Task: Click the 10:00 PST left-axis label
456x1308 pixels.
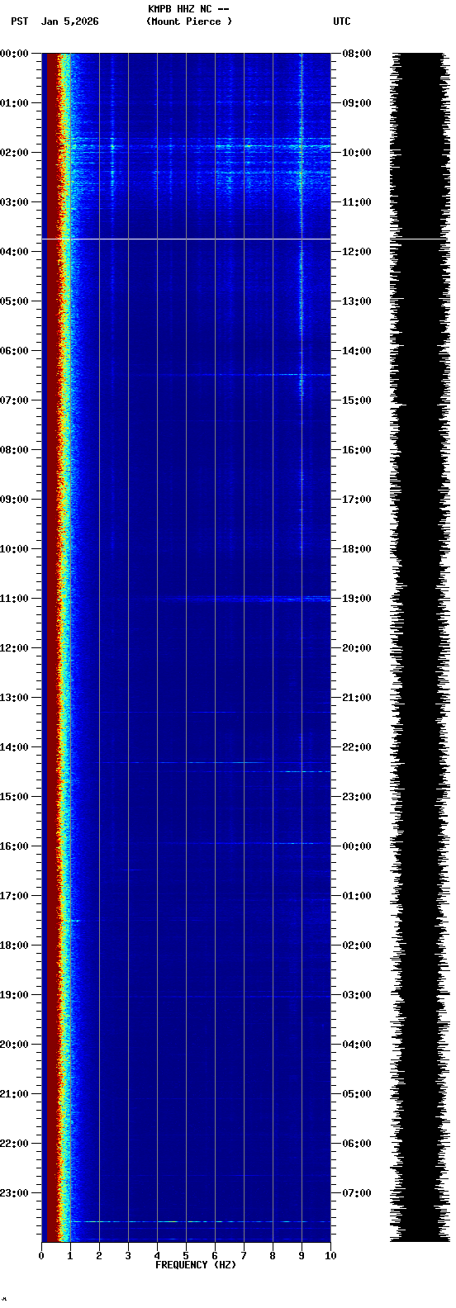Action: [x=15, y=549]
